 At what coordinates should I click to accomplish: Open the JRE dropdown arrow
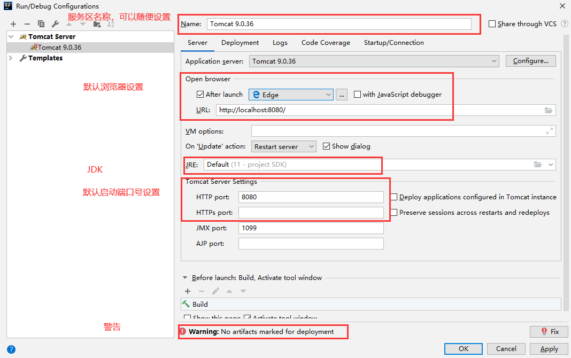(x=551, y=165)
